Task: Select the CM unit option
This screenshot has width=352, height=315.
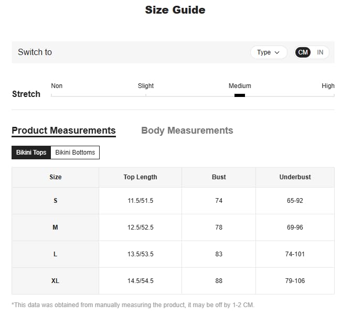Action: 303,52
